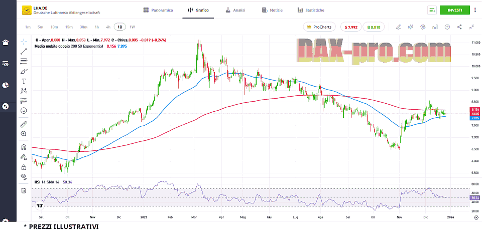Image resolution: width=482 pixels, height=231 pixels.
Task: Select the 1D timeframe
Action: [x=120, y=27]
